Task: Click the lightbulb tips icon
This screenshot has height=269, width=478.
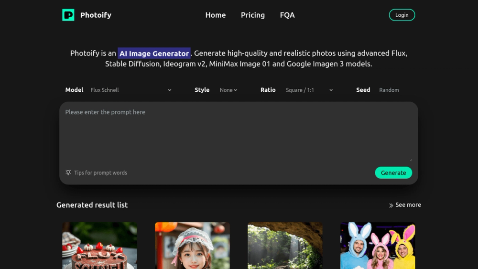Action: point(68,173)
